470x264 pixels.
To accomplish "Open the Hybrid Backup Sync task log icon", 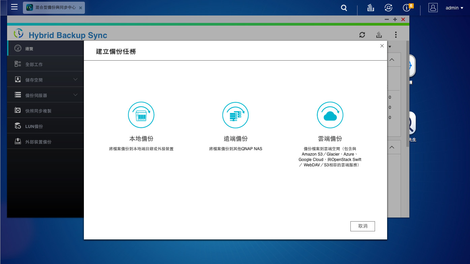I will click(379, 35).
